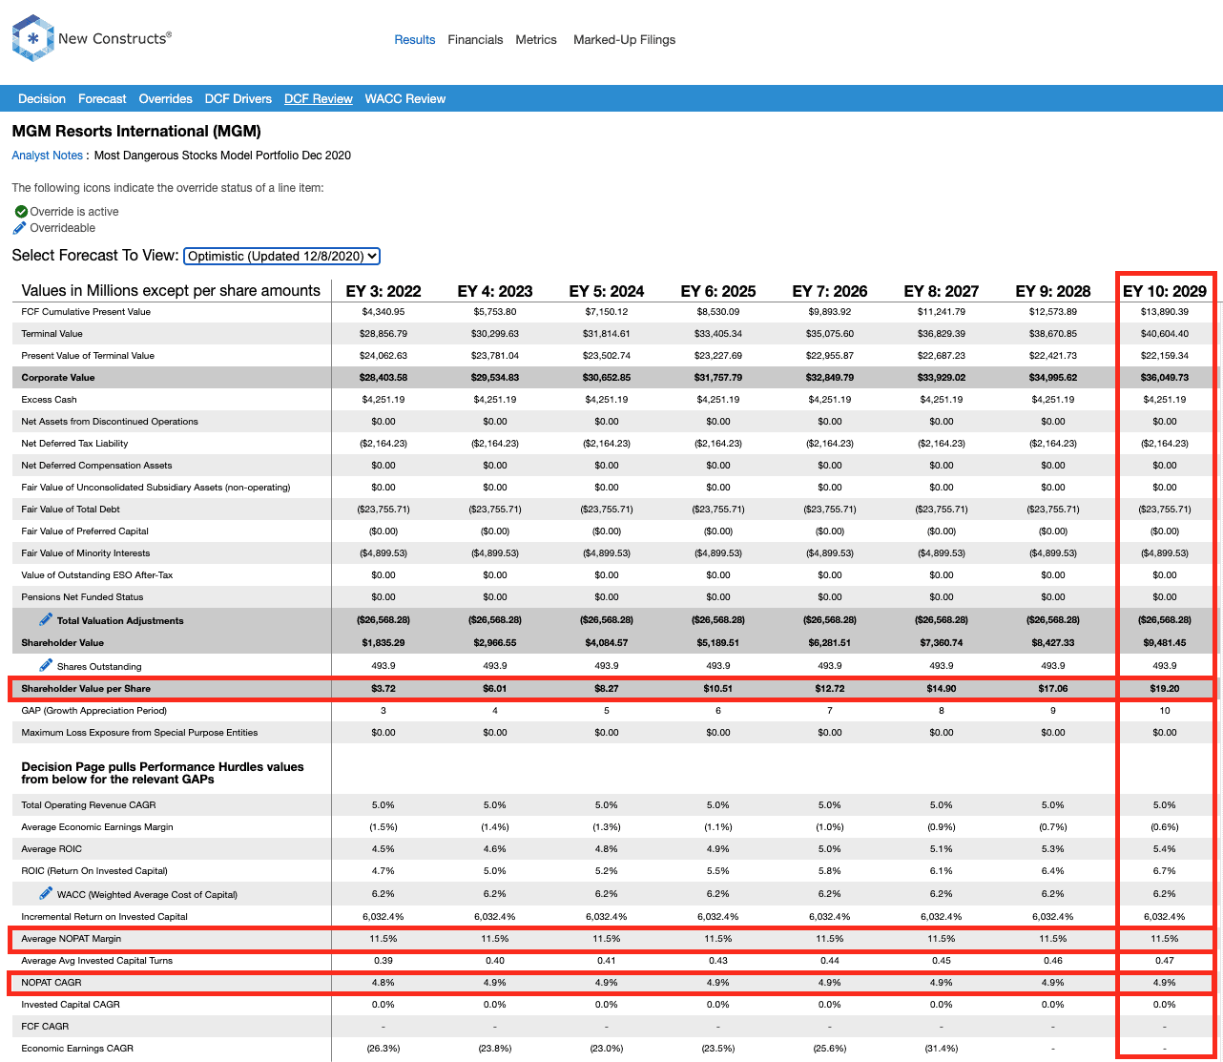
Task: Click Average Economic Earnings Margin label
Action: [97, 827]
